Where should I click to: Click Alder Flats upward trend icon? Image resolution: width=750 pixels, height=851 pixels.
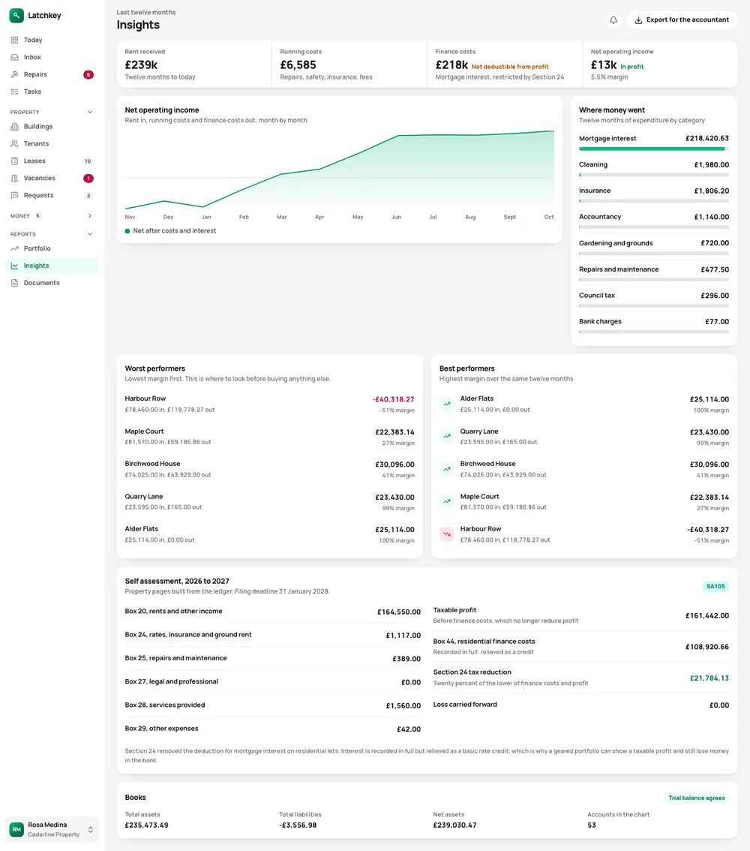tap(447, 404)
